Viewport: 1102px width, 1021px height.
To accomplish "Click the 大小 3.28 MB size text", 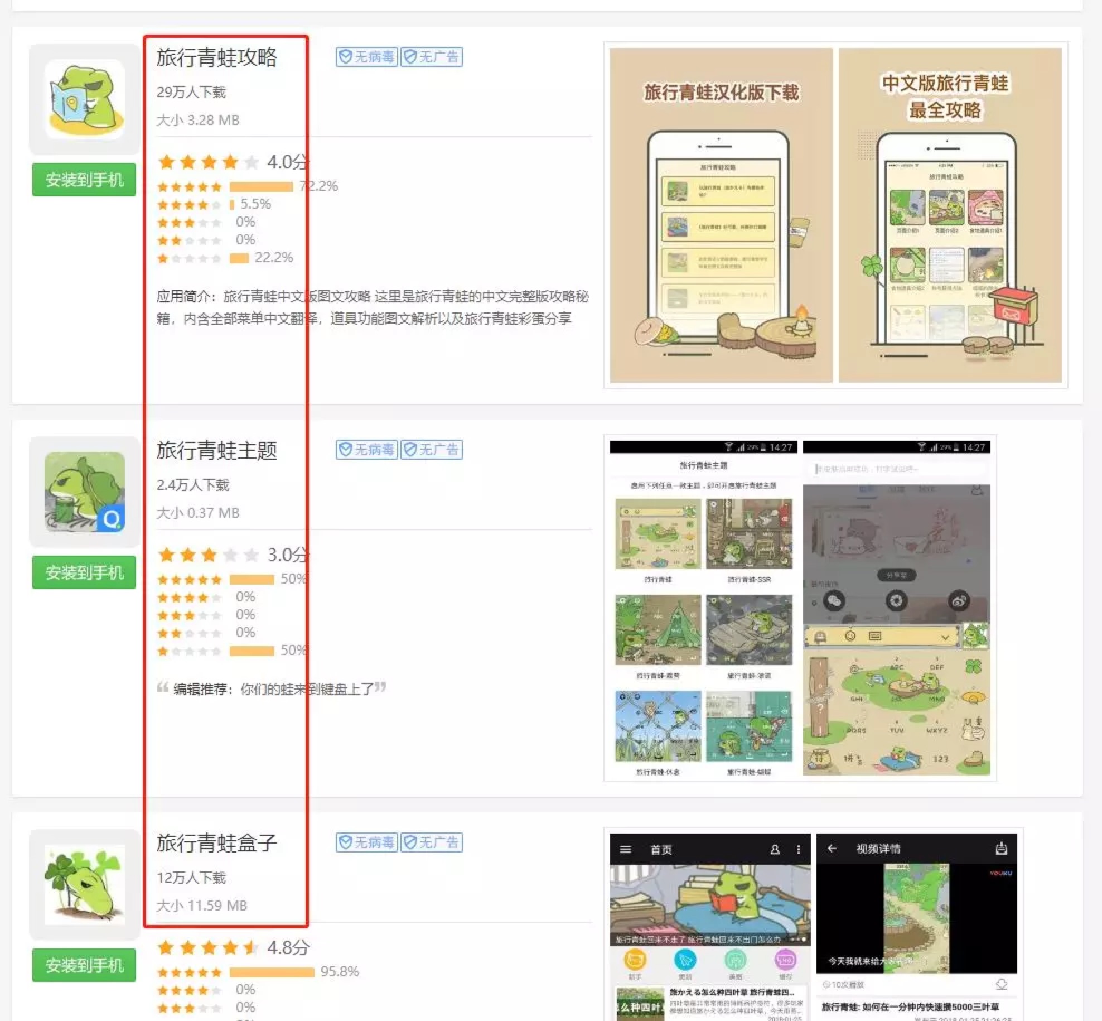I will pos(198,120).
